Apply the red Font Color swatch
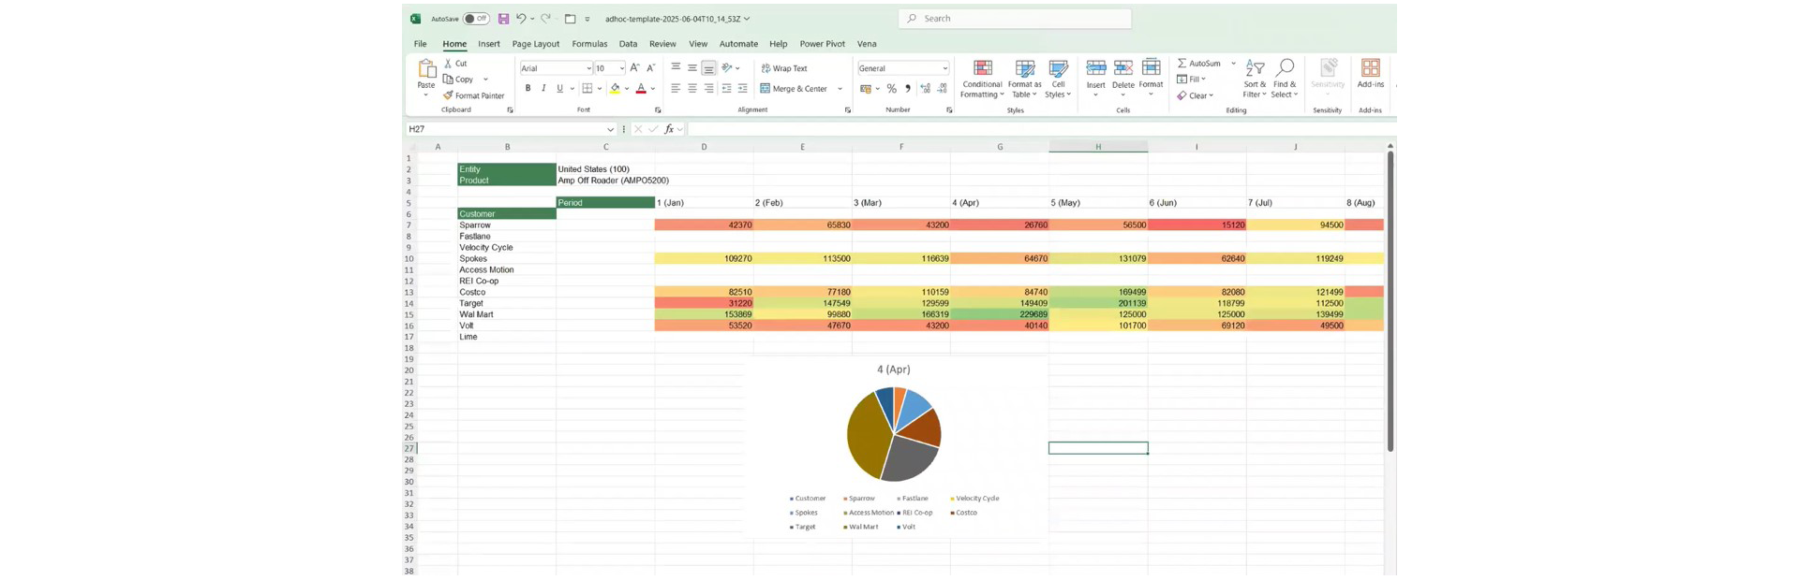The image size is (1799, 580). (641, 89)
